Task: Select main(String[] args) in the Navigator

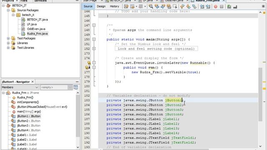Action: (29, 112)
